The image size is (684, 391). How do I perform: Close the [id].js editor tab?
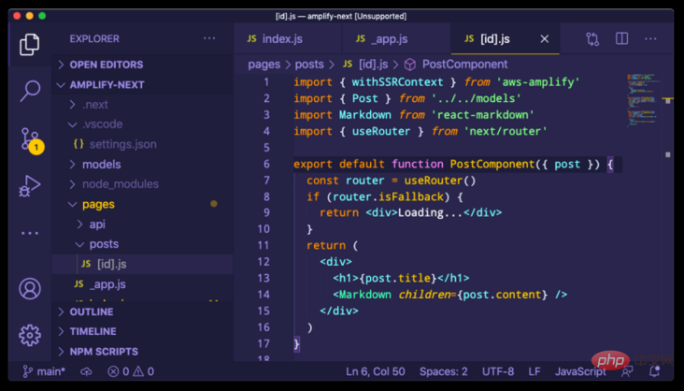point(545,39)
